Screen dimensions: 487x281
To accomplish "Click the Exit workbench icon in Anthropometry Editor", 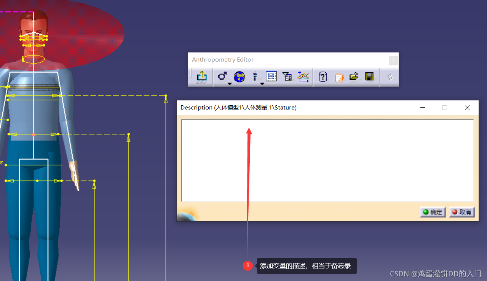I will coord(201,77).
